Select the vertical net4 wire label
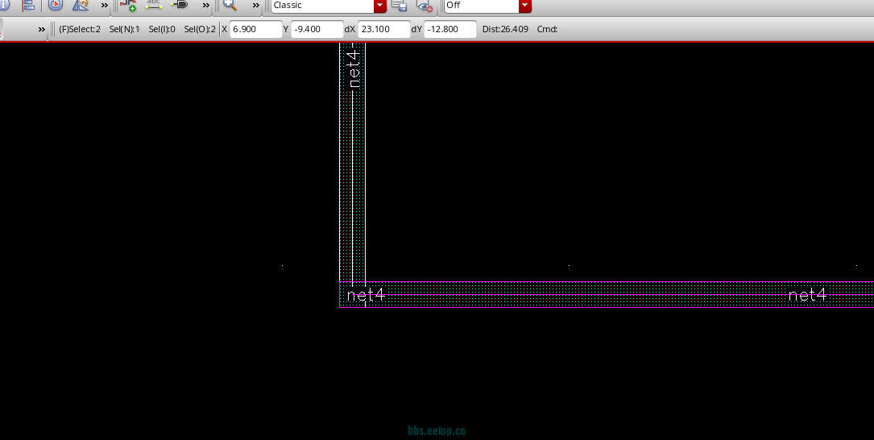This screenshot has width=874, height=440. coord(354,67)
